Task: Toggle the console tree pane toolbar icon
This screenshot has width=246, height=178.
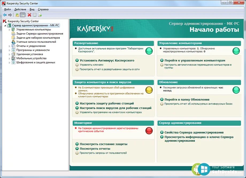Action: pos(22,15)
